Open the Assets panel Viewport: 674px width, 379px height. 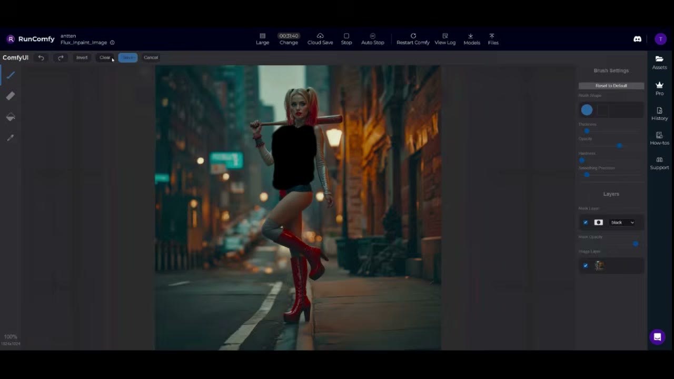(659, 62)
